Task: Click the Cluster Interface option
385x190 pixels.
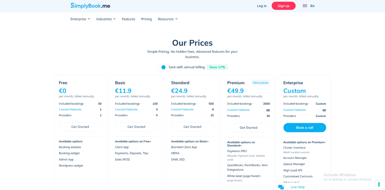Action: coord(295,148)
